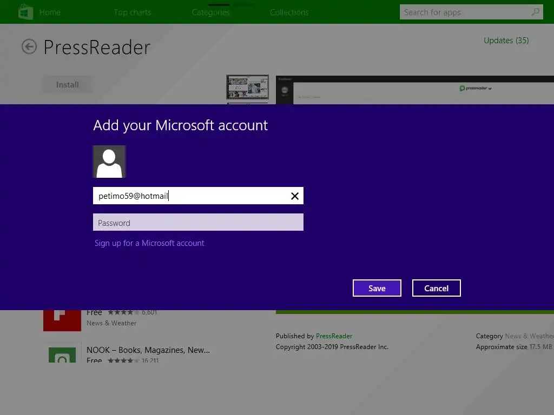Click the PressReader page title
The image size is (554, 415).
97,48
